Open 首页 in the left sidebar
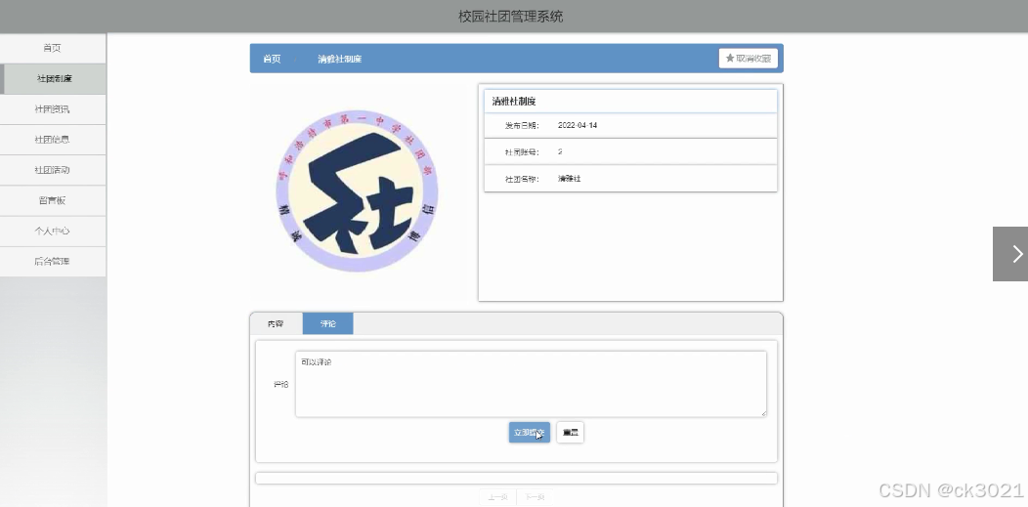Image resolution: width=1028 pixels, height=507 pixels. click(53, 48)
